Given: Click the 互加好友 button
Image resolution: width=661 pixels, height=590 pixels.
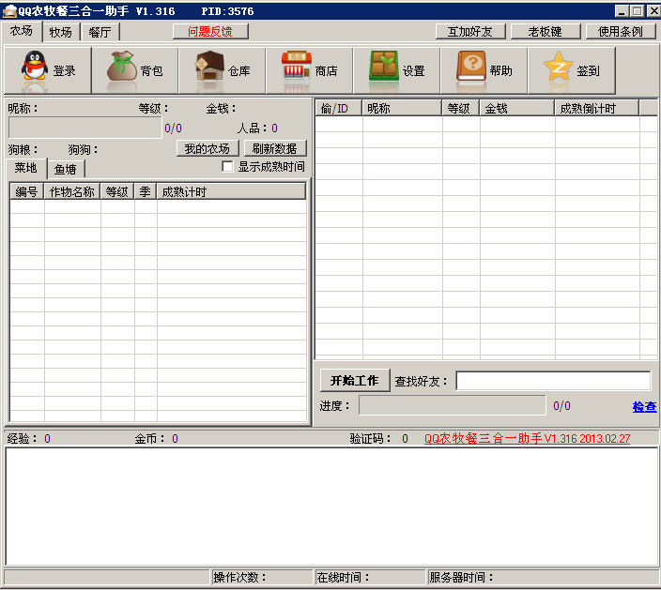Looking at the screenshot, I should click(470, 32).
